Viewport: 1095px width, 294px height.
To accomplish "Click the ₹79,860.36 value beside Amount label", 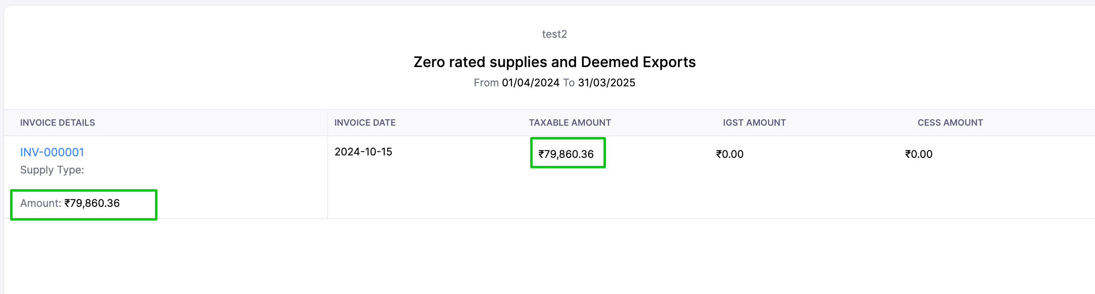I will (92, 203).
